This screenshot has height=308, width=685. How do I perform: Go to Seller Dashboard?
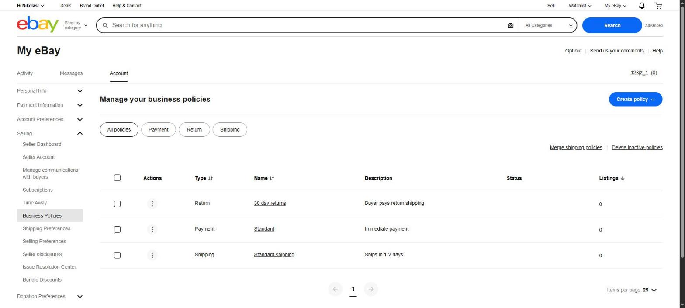click(42, 145)
